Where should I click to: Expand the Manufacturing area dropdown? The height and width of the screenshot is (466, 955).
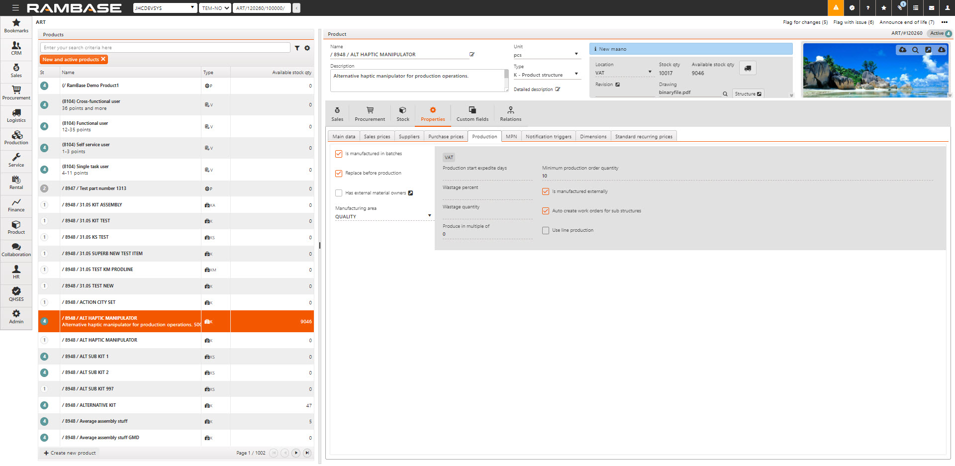[x=430, y=216]
